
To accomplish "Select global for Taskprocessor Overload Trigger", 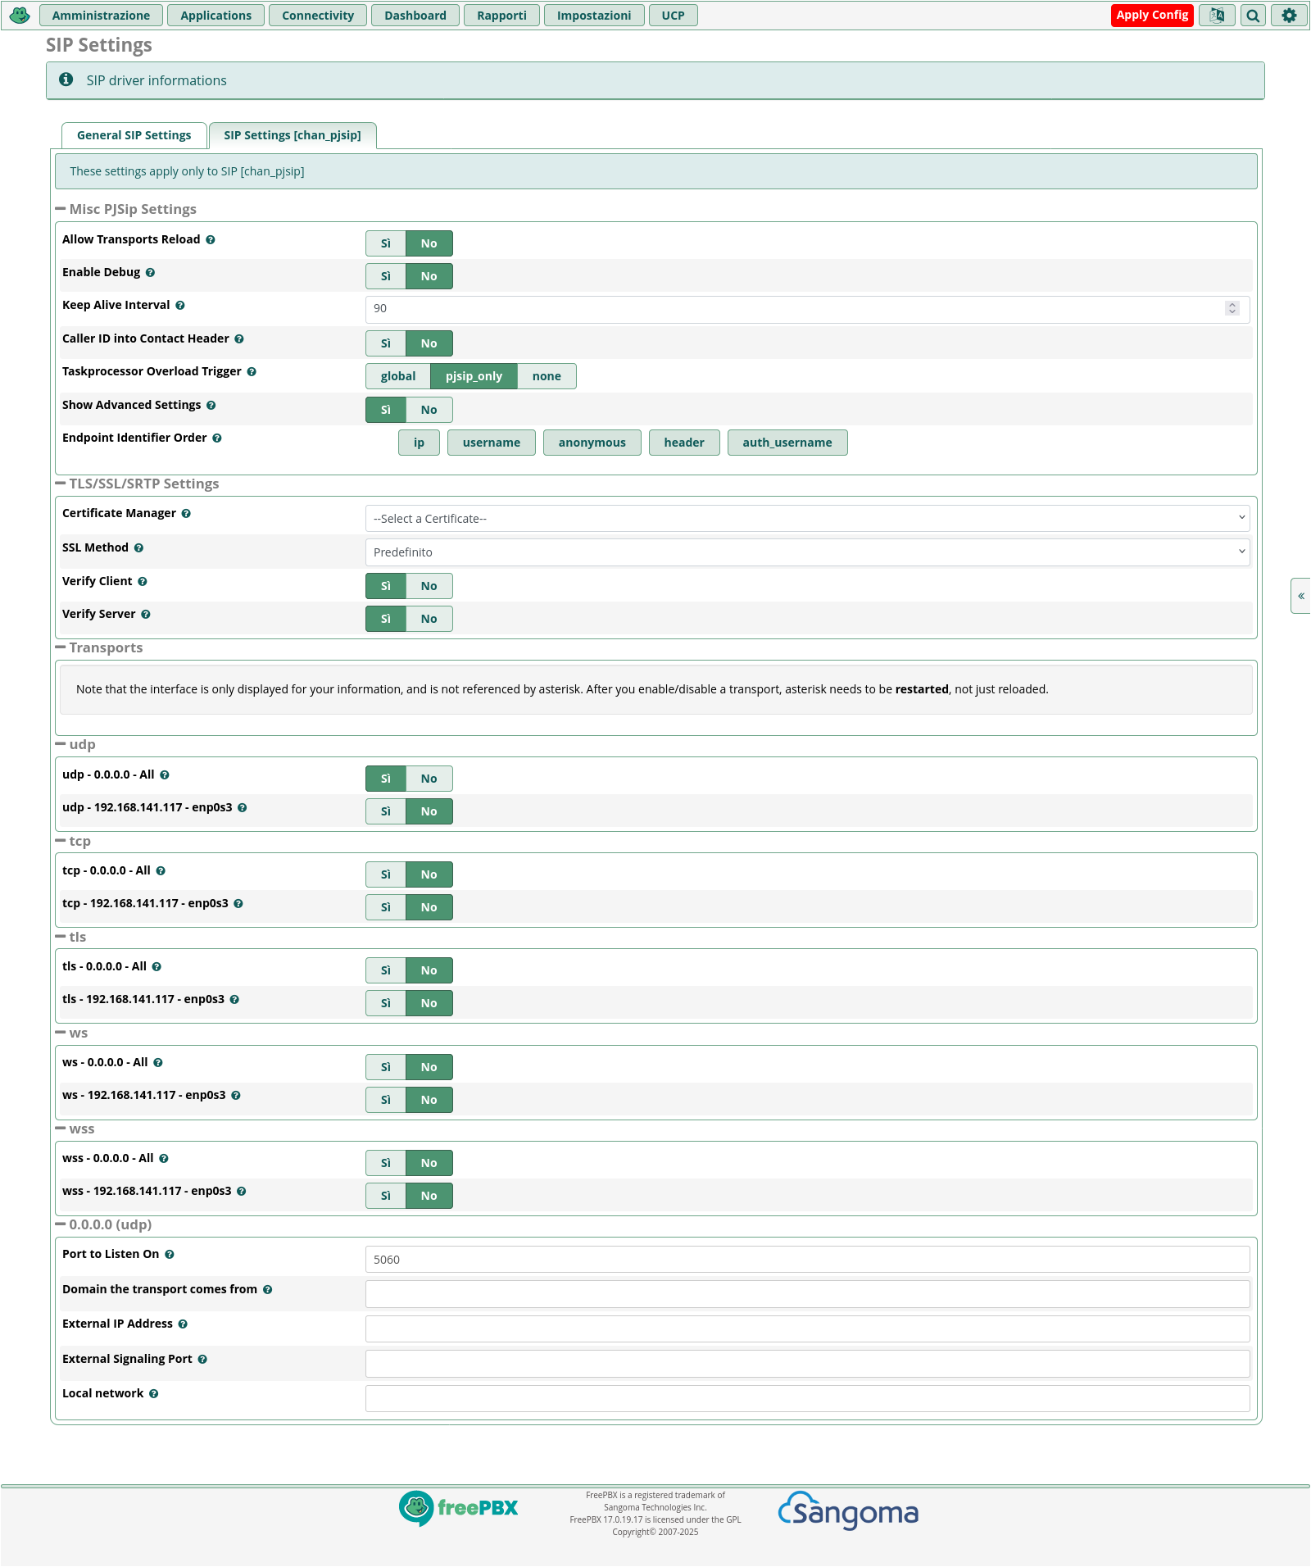I will point(398,376).
